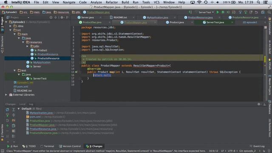The width and height of the screenshot is (272, 153).
Task: Click scroll from source icon in Project panel
Action: click(x=51, y=17)
